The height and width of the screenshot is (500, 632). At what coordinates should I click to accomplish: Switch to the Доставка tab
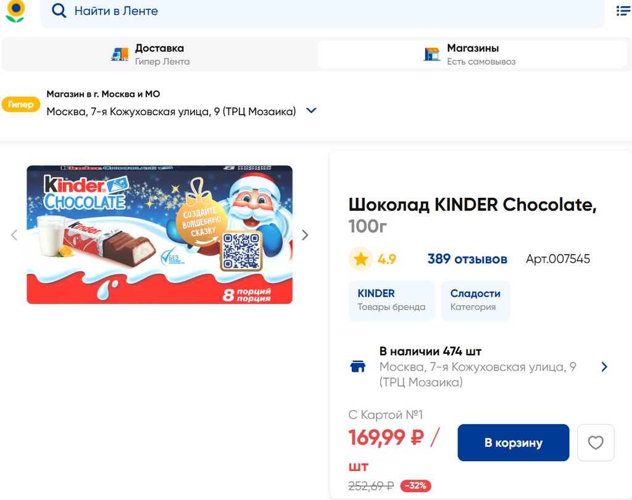tap(159, 54)
